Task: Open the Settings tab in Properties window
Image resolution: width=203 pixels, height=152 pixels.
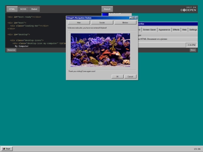Action: click(x=193, y=30)
